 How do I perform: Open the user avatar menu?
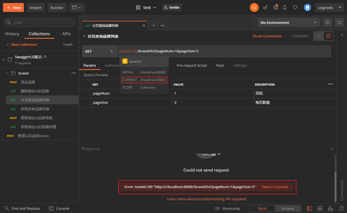[307, 8]
